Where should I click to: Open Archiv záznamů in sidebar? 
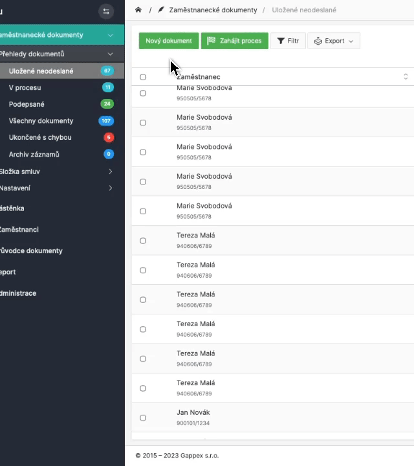click(34, 155)
